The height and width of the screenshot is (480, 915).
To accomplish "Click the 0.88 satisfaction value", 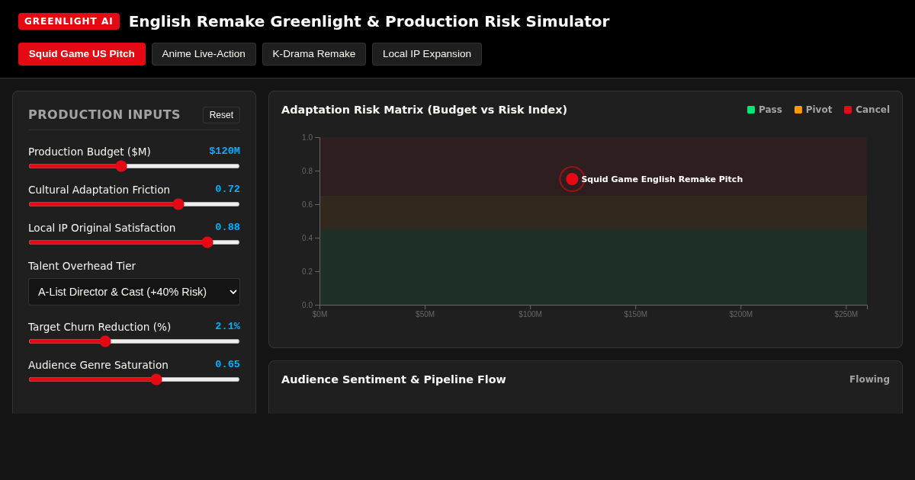I will point(227,227).
